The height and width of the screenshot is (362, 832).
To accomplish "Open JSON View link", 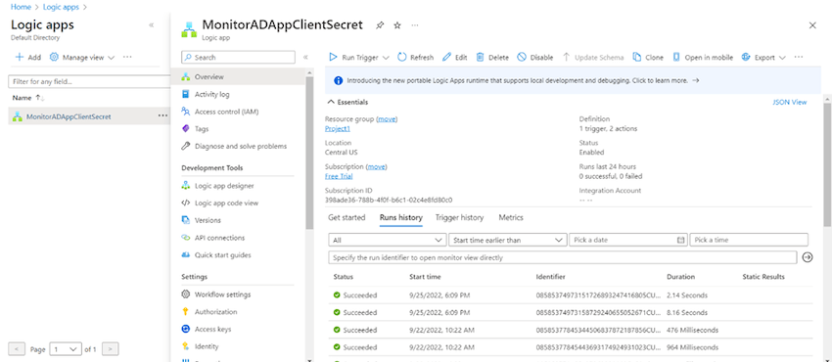I will click(x=790, y=103).
